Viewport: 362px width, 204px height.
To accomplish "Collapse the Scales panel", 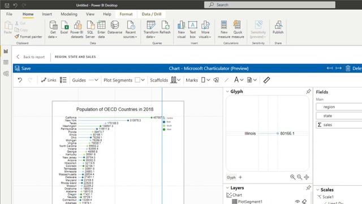I will (318, 190).
